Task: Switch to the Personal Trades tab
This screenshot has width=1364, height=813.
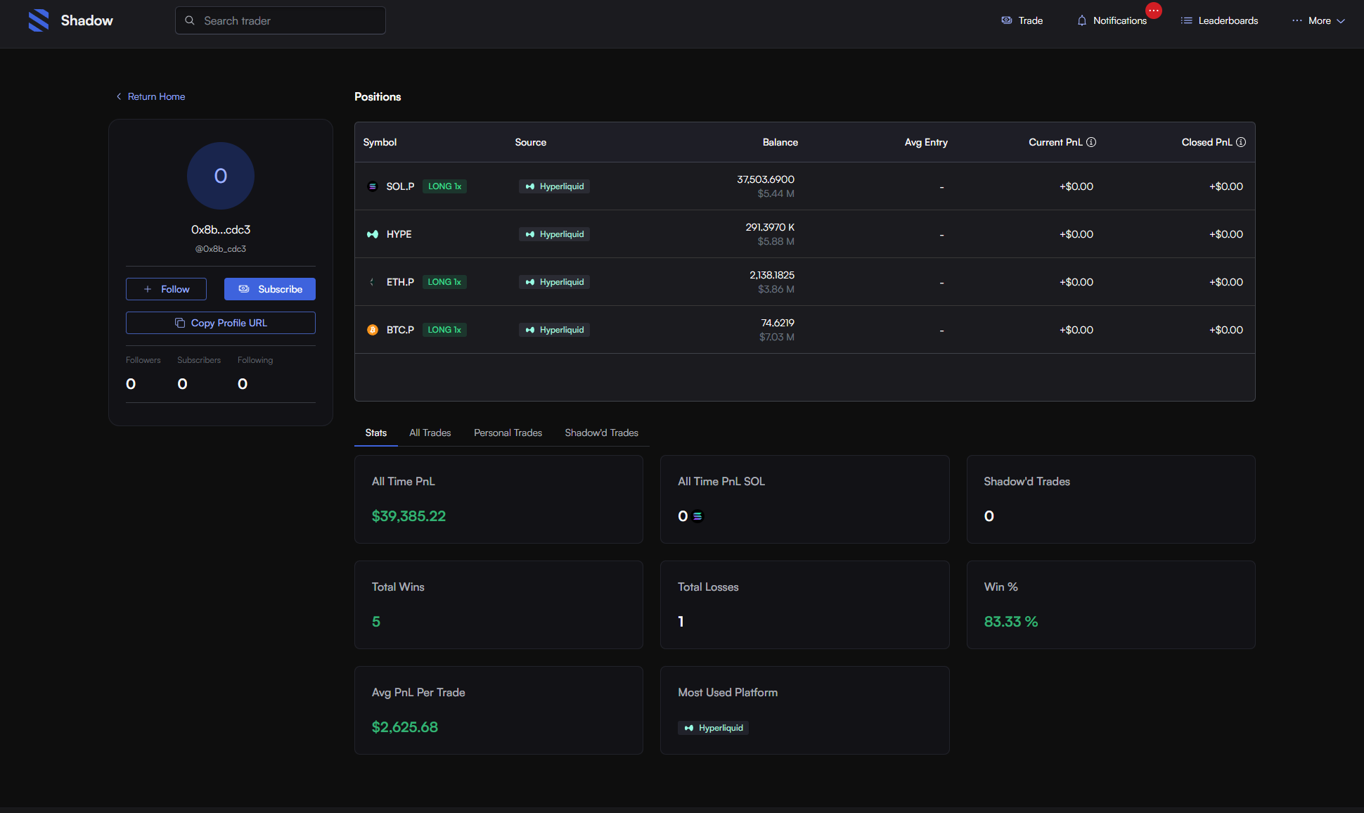Action: tap(508, 433)
